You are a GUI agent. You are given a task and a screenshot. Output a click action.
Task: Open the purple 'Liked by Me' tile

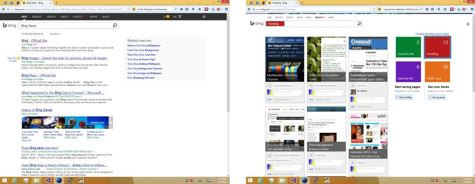tap(408, 72)
